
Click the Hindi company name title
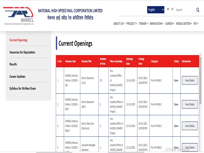click(70, 18)
